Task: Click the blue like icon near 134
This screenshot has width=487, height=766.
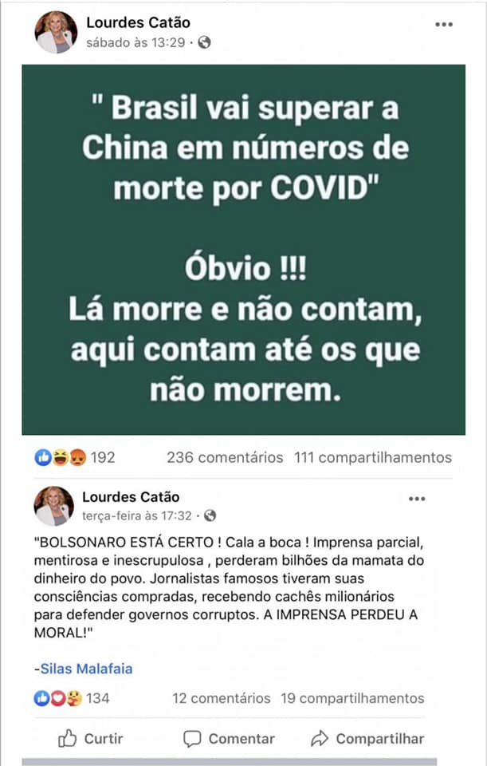Action: pyautogui.click(x=42, y=699)
